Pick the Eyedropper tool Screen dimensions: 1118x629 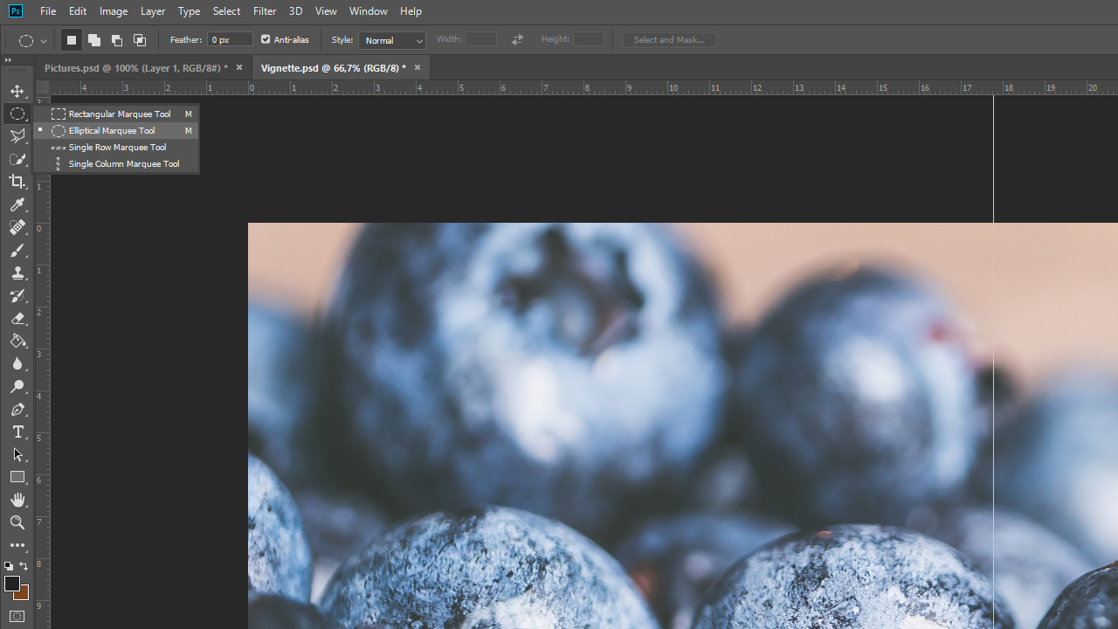coord(17,204)
